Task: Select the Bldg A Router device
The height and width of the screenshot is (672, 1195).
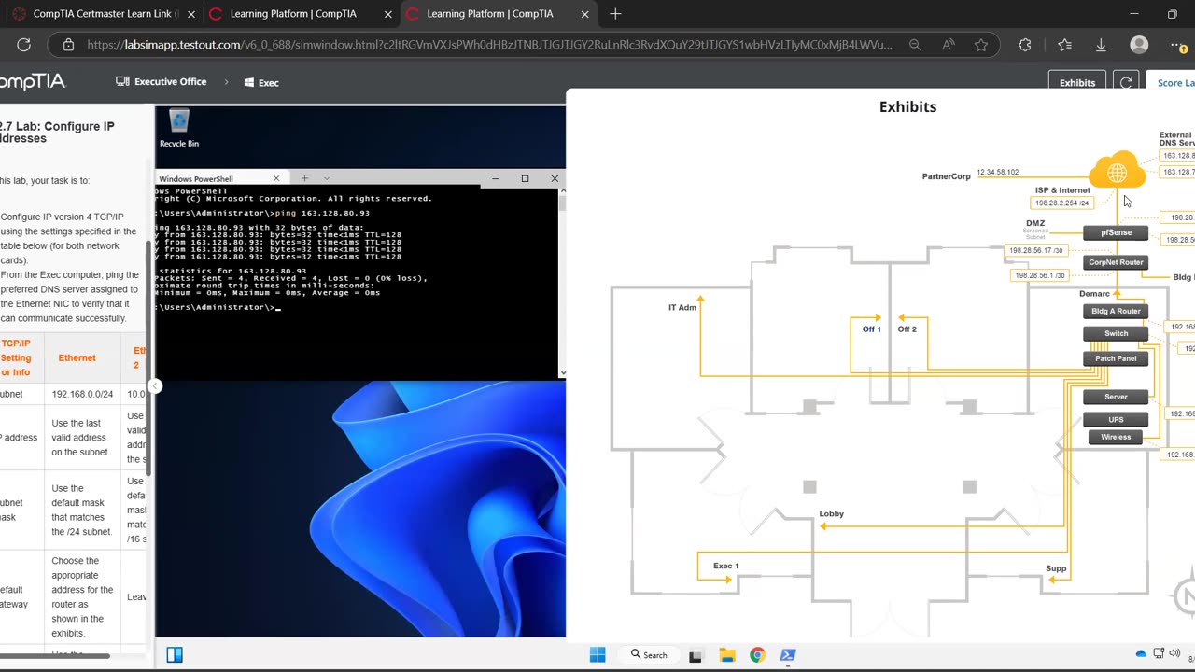Action: point(1116,311)
